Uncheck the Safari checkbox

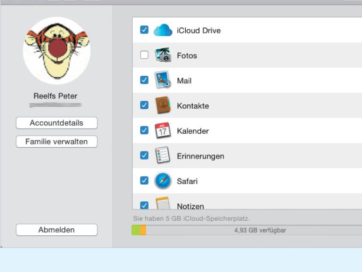[144, 181]
